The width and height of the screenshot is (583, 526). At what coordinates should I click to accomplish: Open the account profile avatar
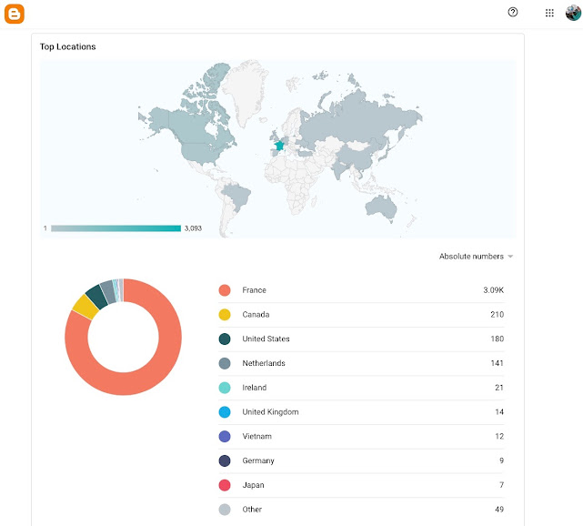(573, 13)
